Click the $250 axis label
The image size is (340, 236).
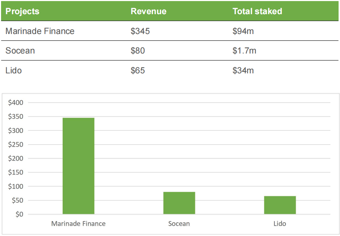(x=16, y=144)
